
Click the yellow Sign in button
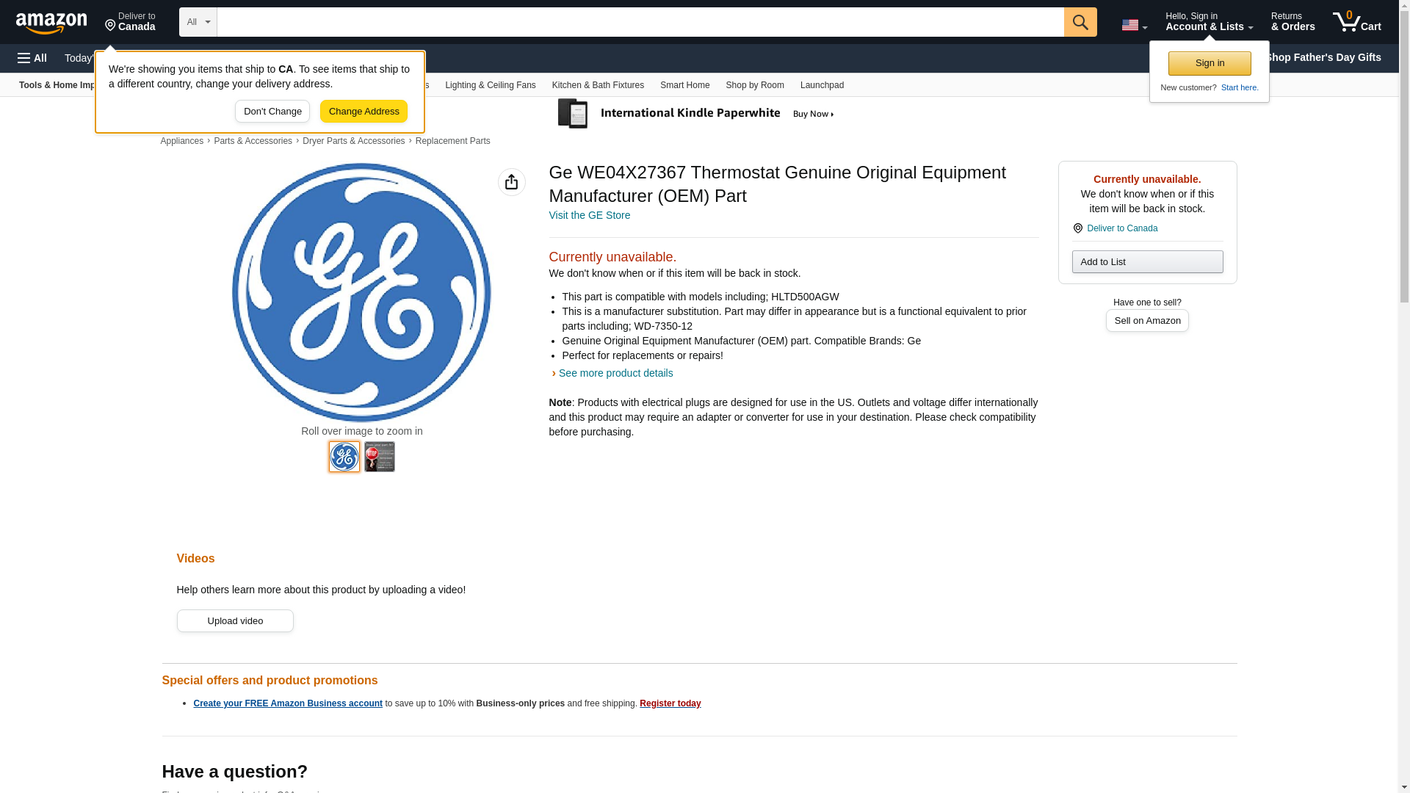tap(1209, 63)
